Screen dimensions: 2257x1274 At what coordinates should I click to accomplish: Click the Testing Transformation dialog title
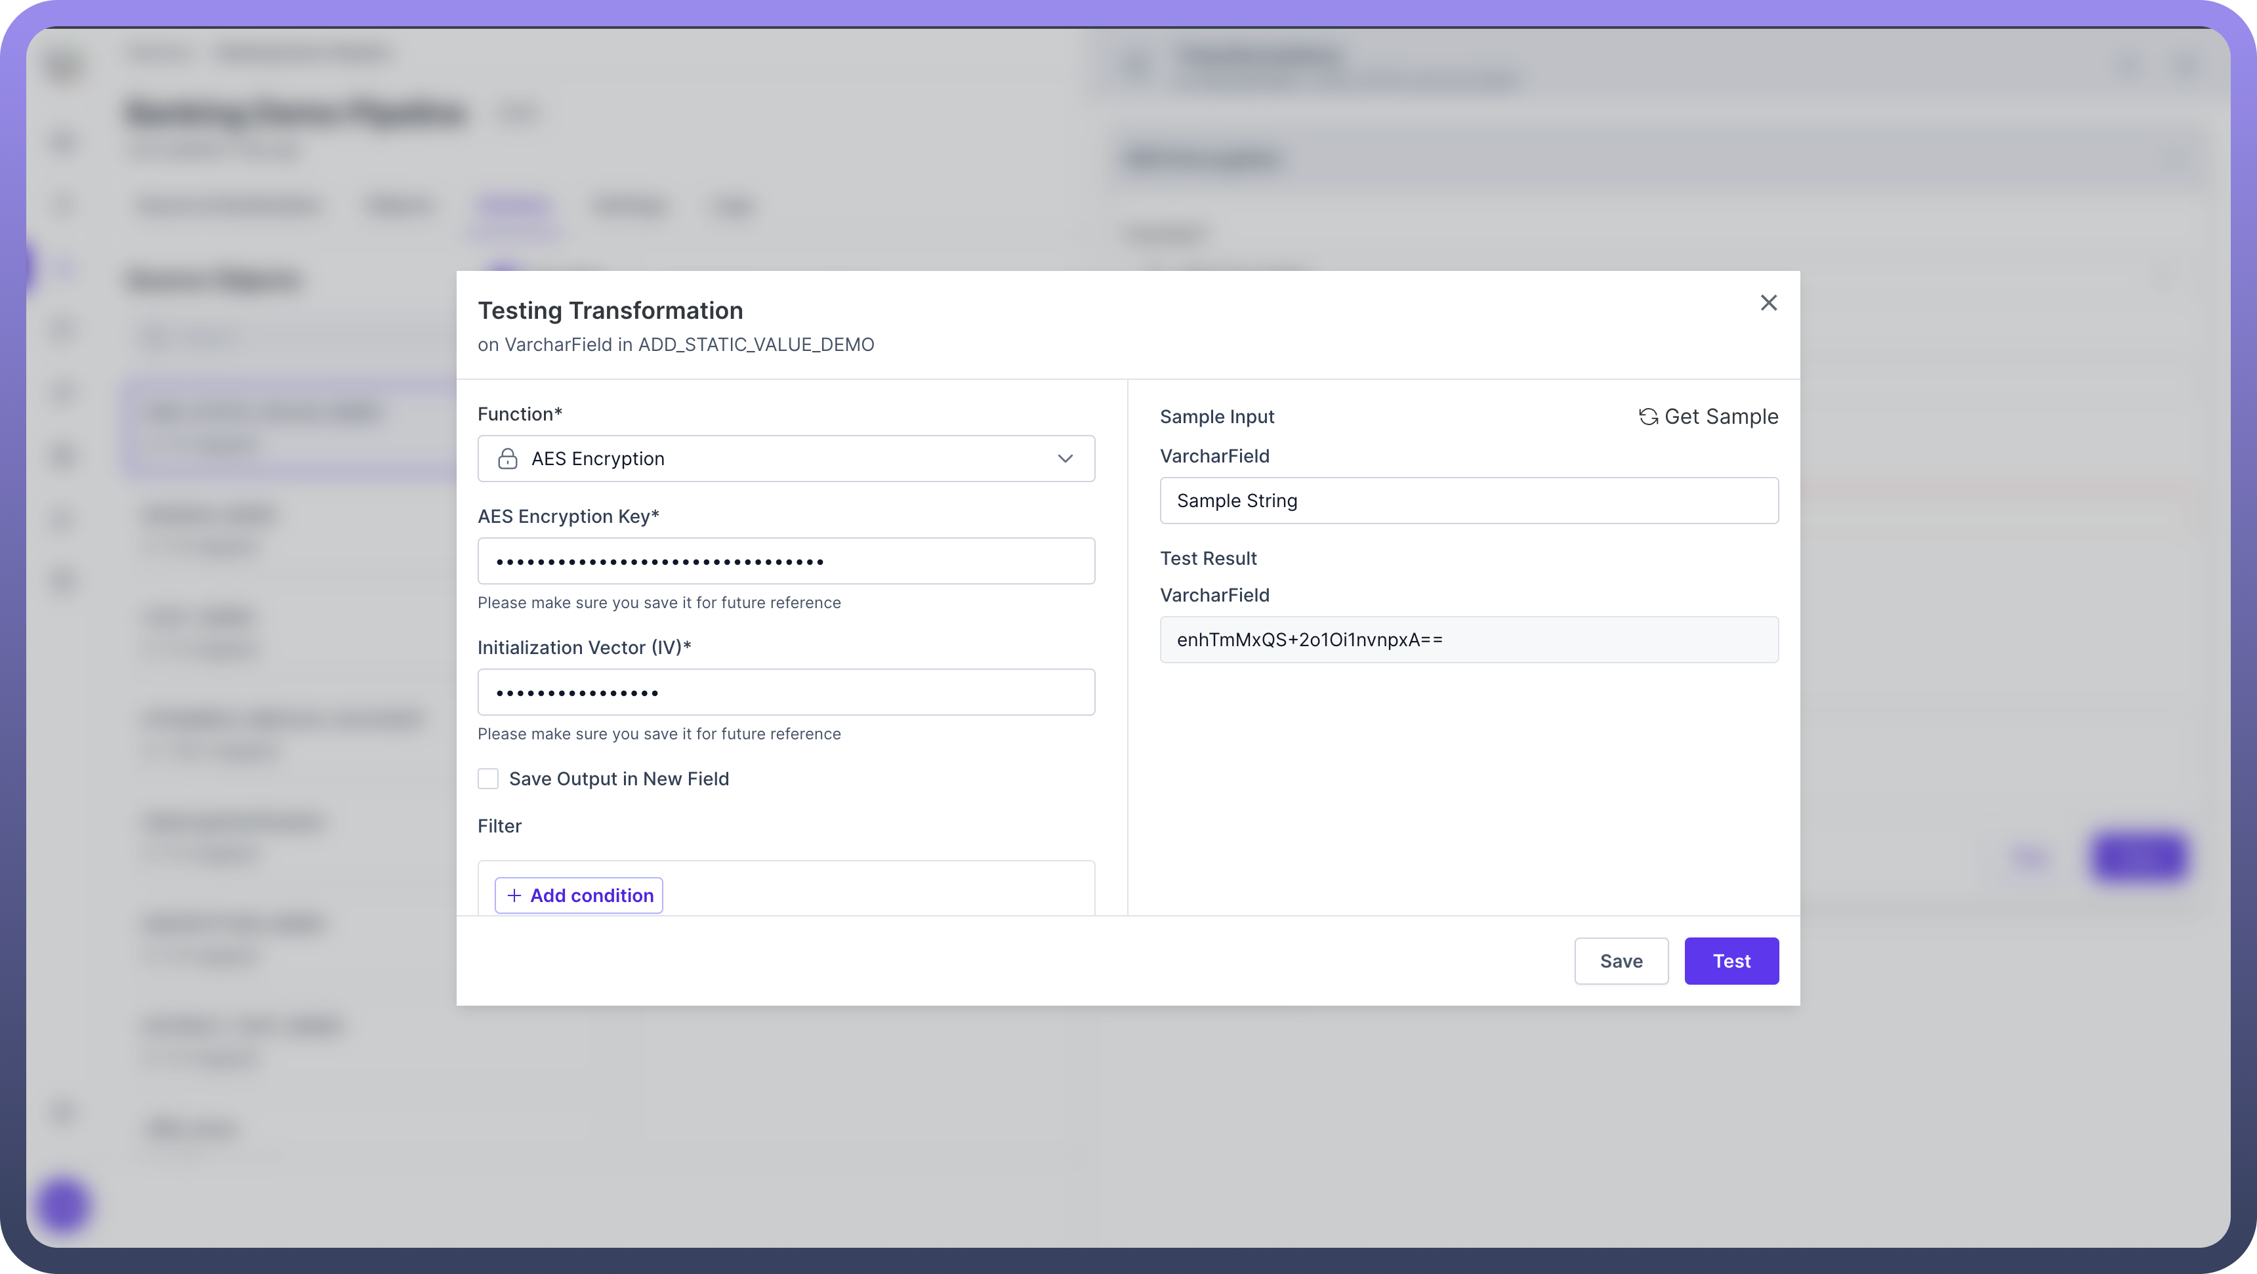(610, 311)
